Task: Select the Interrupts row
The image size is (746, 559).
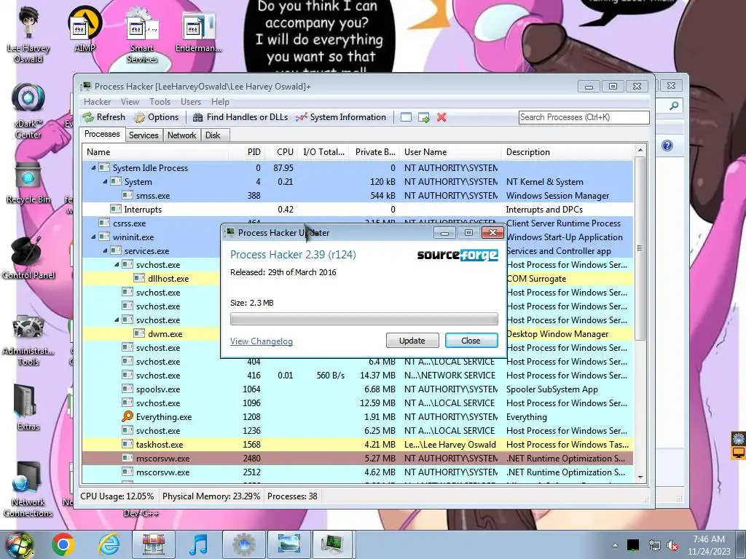Action: coord(357,209)
